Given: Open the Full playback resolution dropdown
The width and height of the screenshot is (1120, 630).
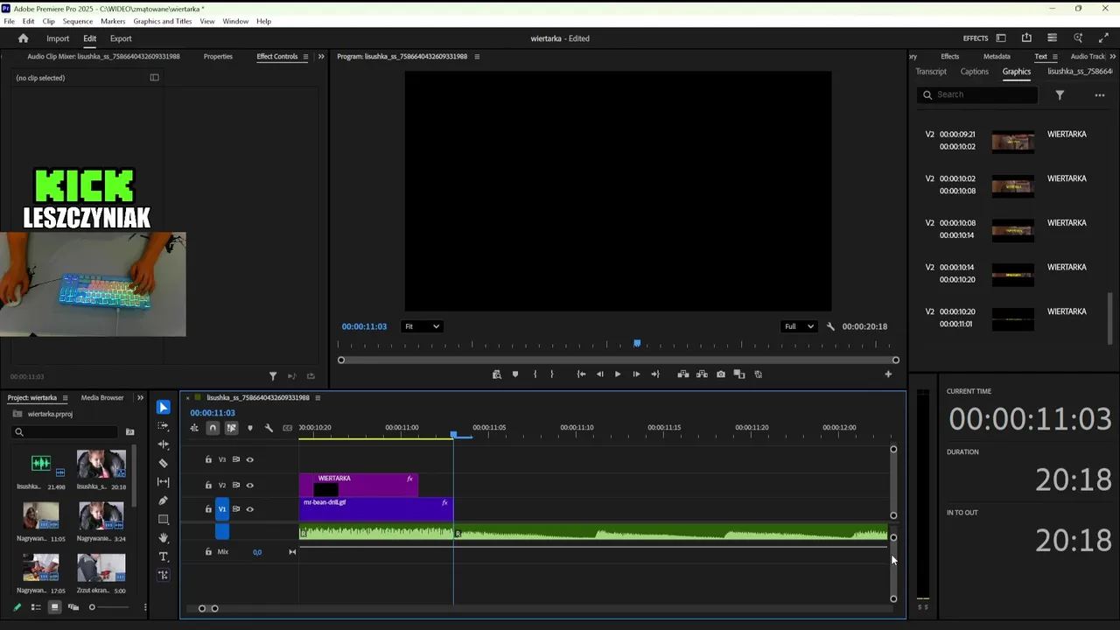Looking at the screenshot, I should point(799,326).
